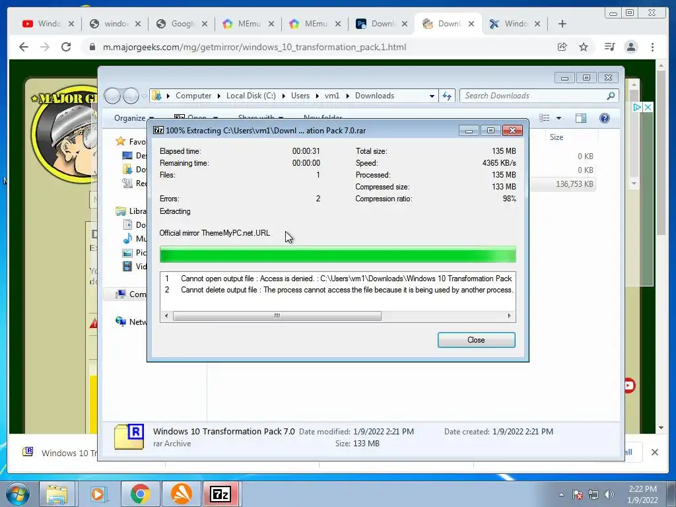Close the Chrome downloads bar
676x507 pixels.
tap(654, 452)
